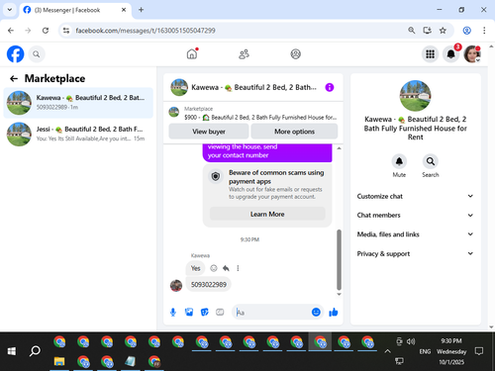Open Windows taskbar search
The width and height of the screenshot is (495, 371).
[35, 351]
